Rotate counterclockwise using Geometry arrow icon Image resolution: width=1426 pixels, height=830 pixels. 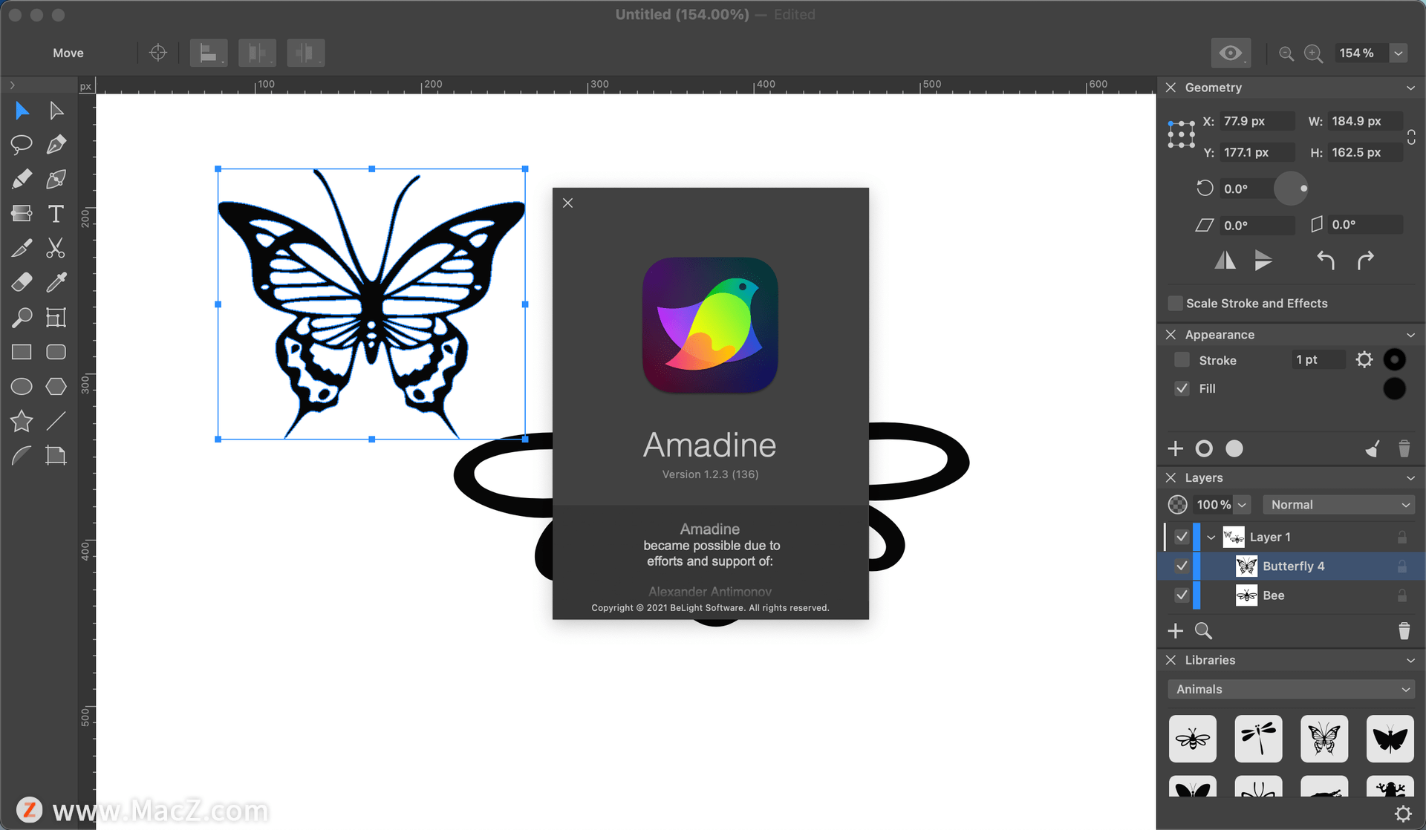tap(1326, 261)
